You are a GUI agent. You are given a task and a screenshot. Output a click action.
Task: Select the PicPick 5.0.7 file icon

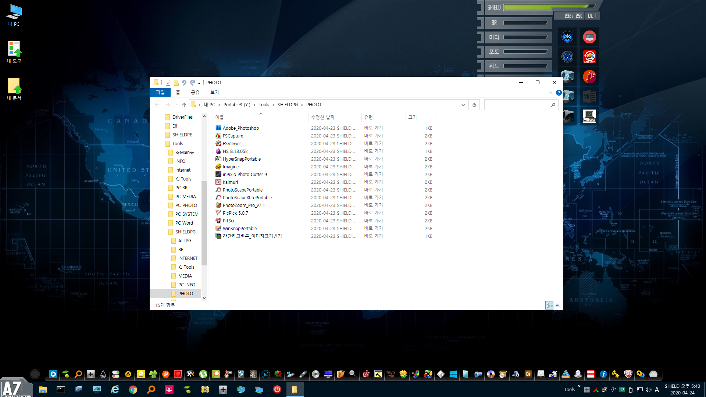(x=218, y=213)
